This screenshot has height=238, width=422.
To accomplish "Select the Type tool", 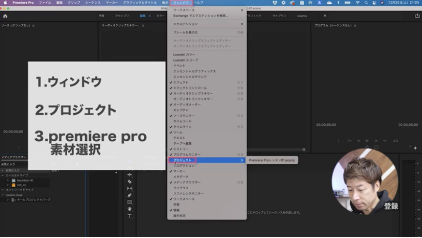I will 129,216.
